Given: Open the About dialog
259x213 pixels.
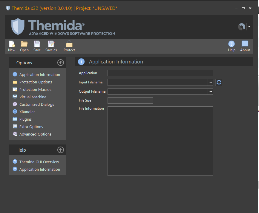Looking at the screenshot, I should (x=245, y=46).
